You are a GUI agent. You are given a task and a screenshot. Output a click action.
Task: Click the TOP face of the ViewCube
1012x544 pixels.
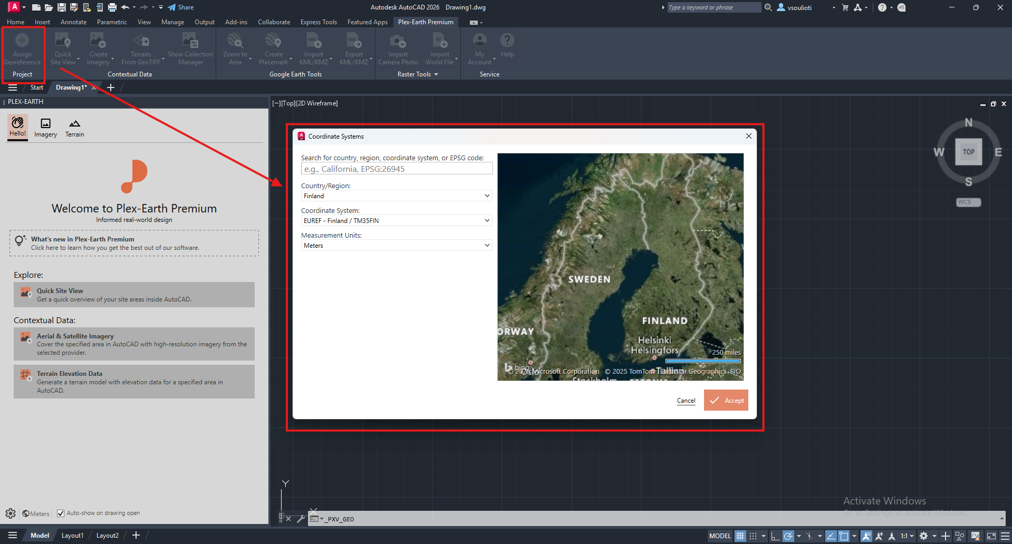969,152
